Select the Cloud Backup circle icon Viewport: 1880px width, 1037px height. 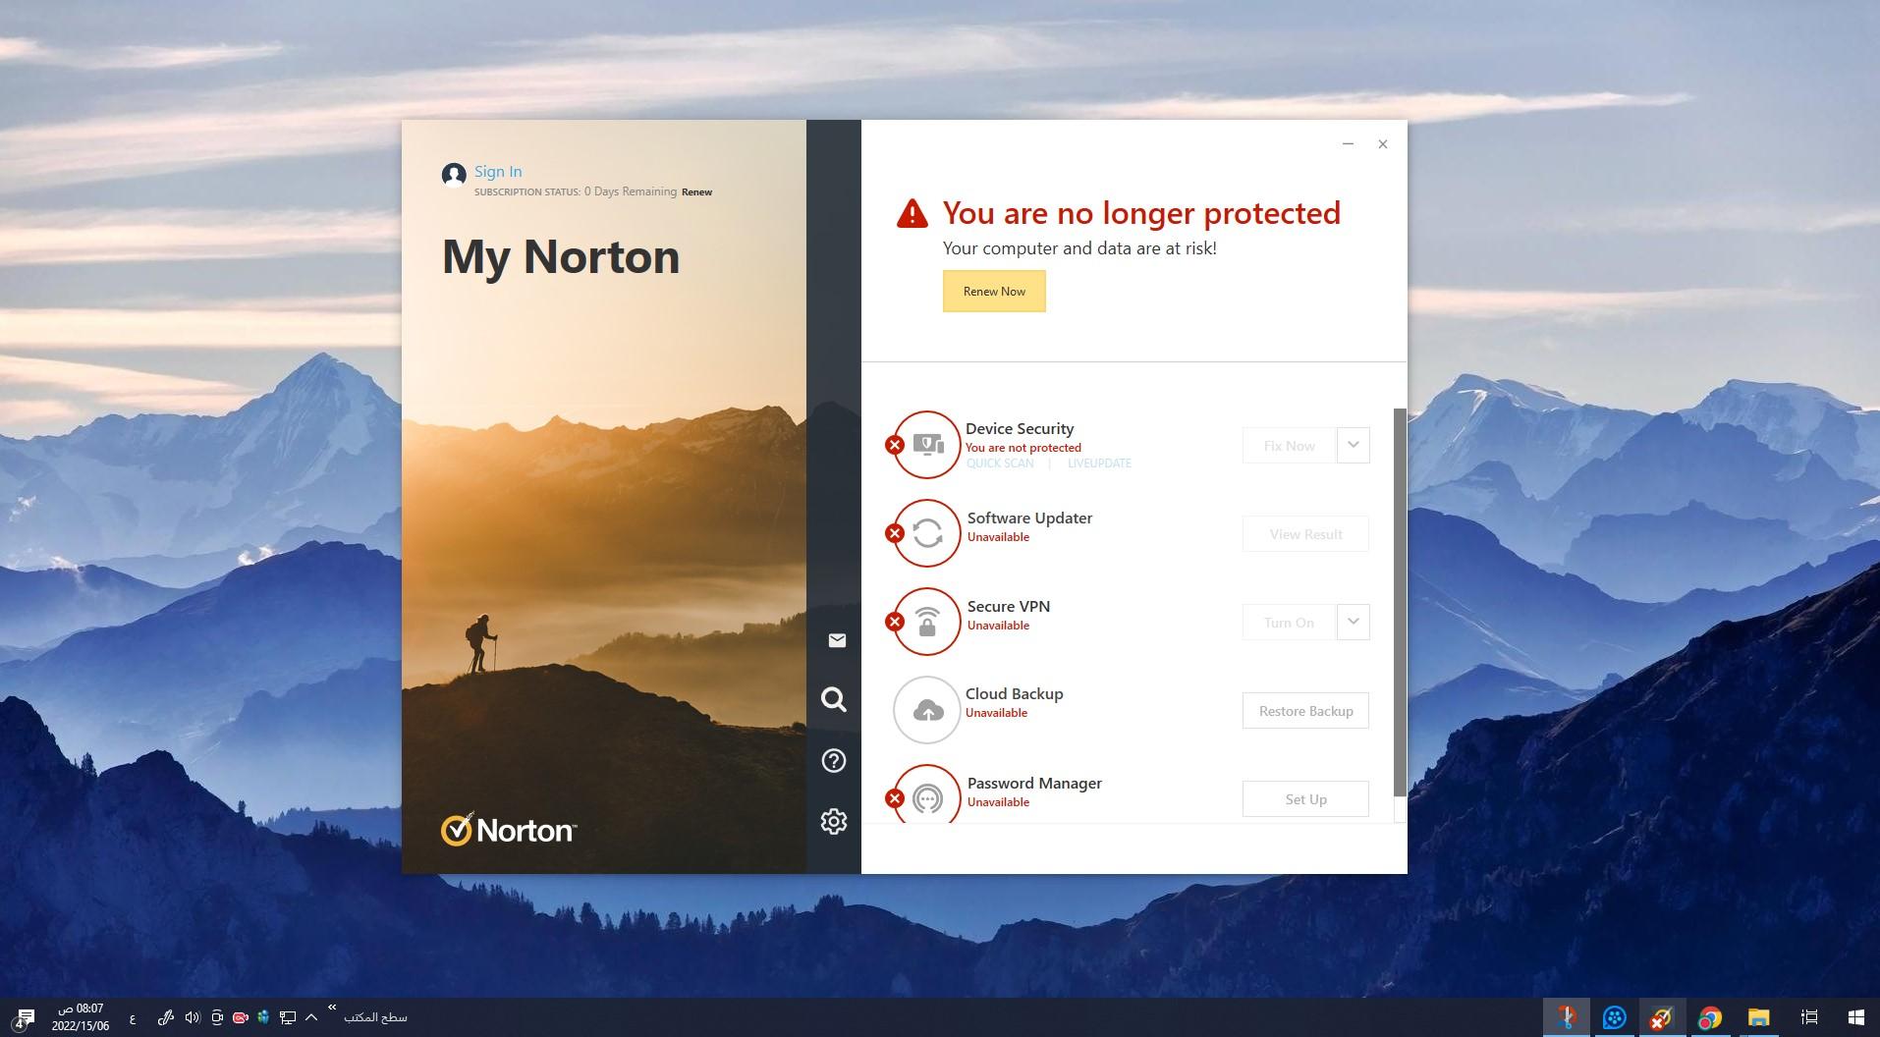point(926,710)
